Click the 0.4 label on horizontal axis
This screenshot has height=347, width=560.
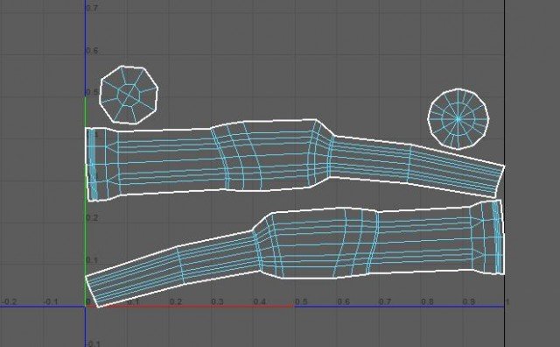(259, 302)
